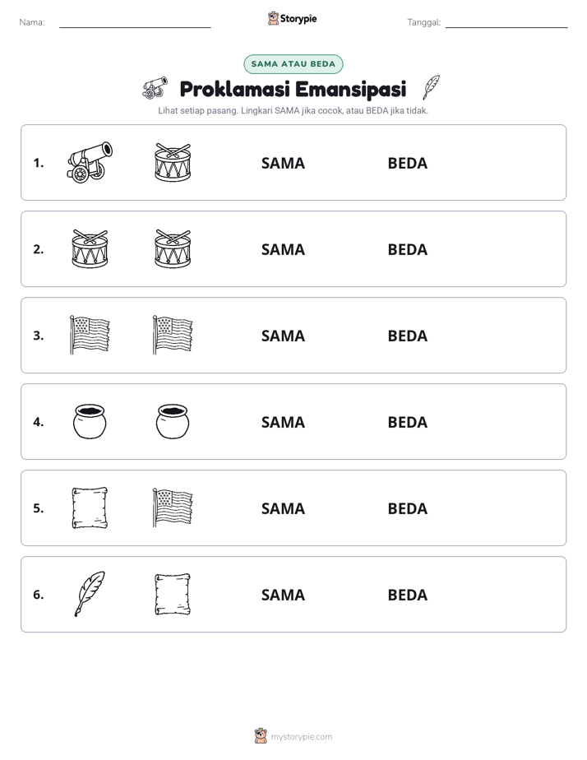
Task: Choose BEDA for question 5
Action: [408, 508]
